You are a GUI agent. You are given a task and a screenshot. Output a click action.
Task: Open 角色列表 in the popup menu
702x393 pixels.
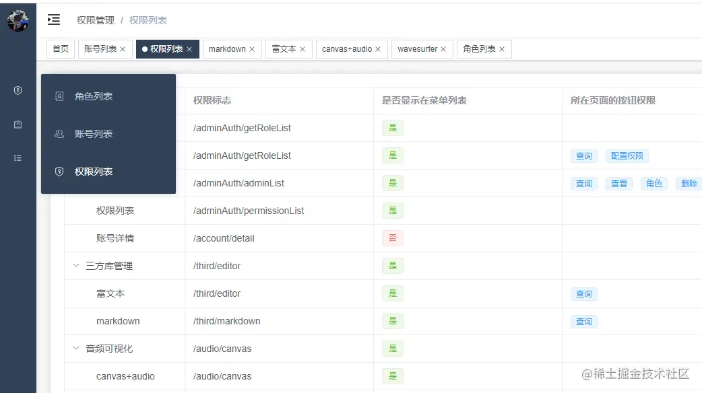tap(108, 96)
